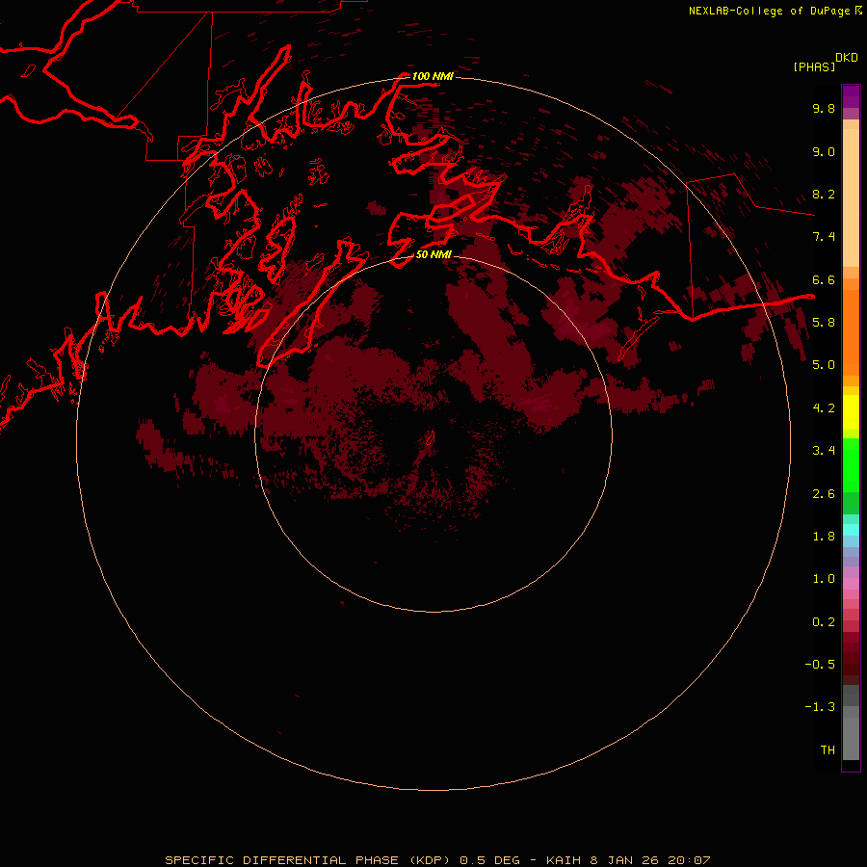
Task: Click the 8 JAN 26 date text
Action: pos(622,860)
